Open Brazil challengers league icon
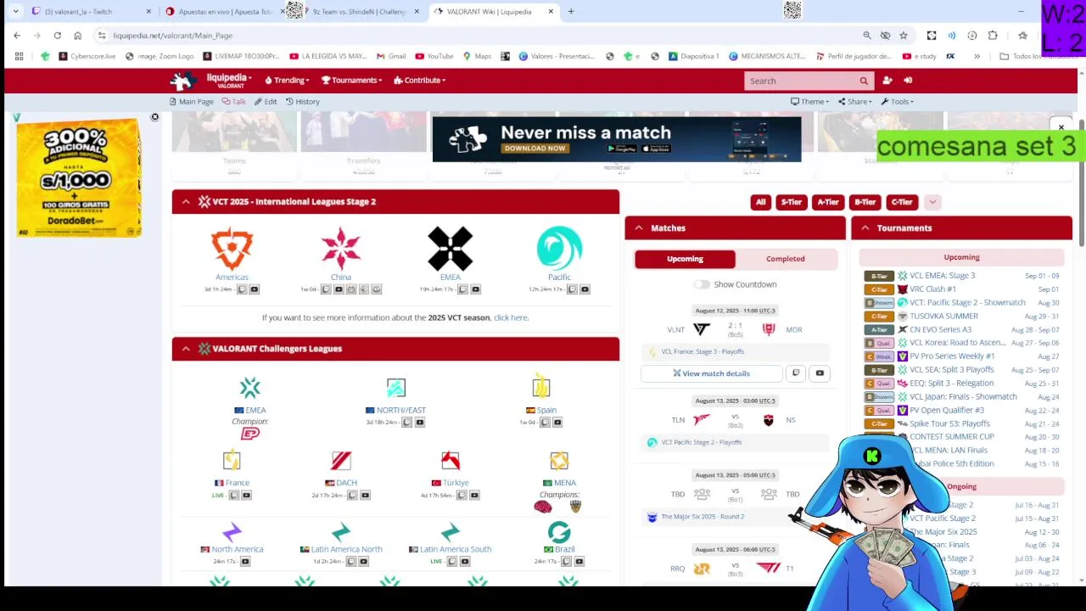This screenshot has height=611, width=1086. (559, 532)
